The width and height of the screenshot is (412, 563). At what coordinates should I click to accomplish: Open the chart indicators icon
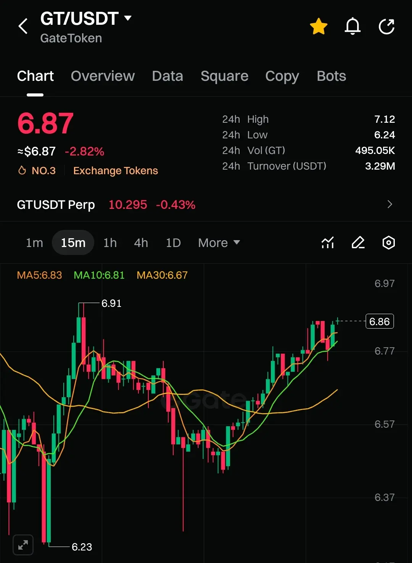[x=328, y=243]
